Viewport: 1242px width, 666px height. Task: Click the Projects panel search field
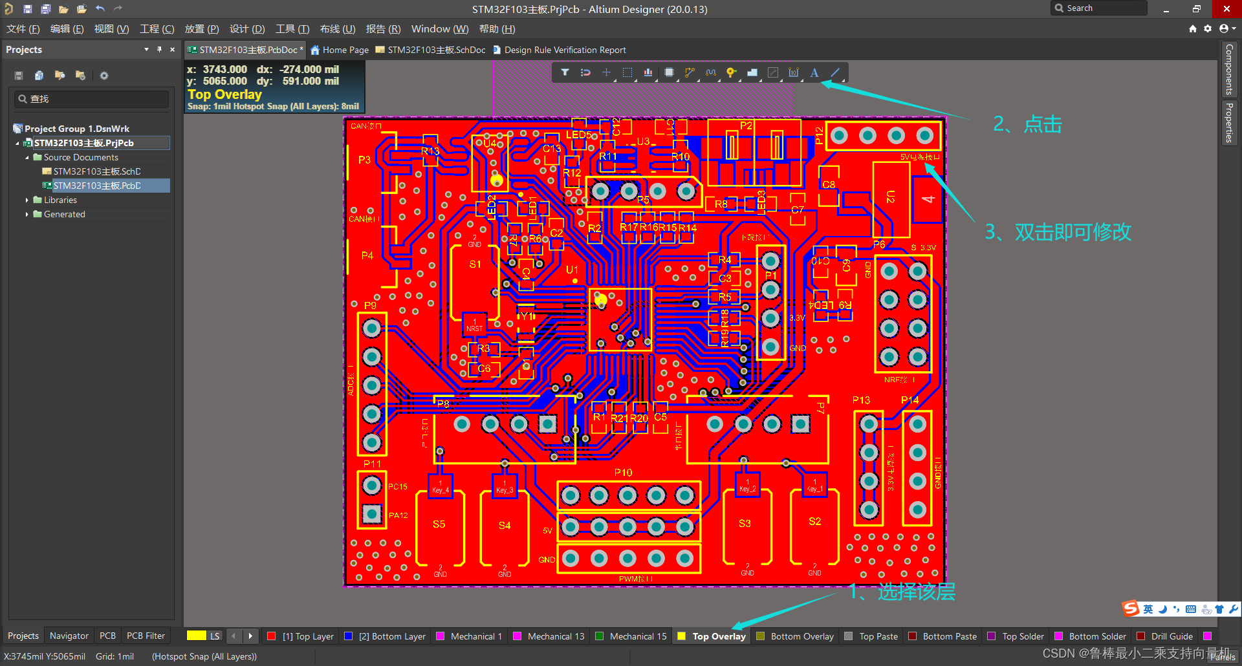[x=92, y=99]
